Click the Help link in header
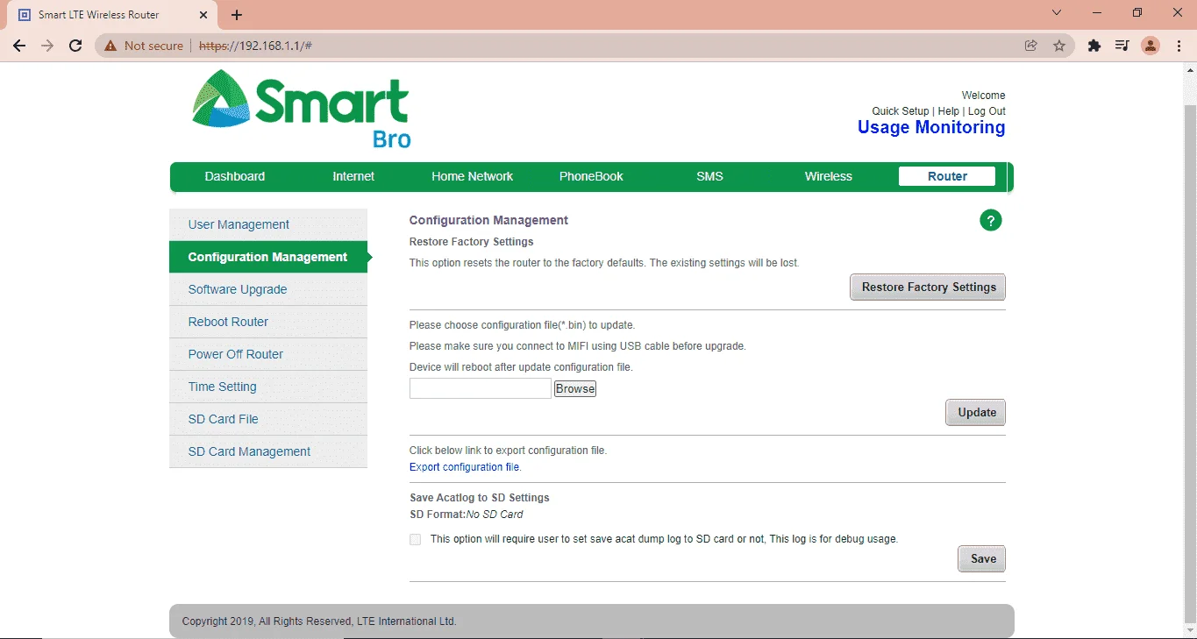 pos(948,111)
